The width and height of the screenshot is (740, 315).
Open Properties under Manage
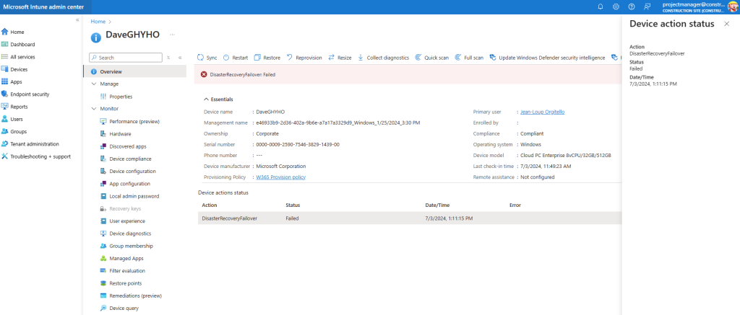pyautogui.click(x=121, y=97)
